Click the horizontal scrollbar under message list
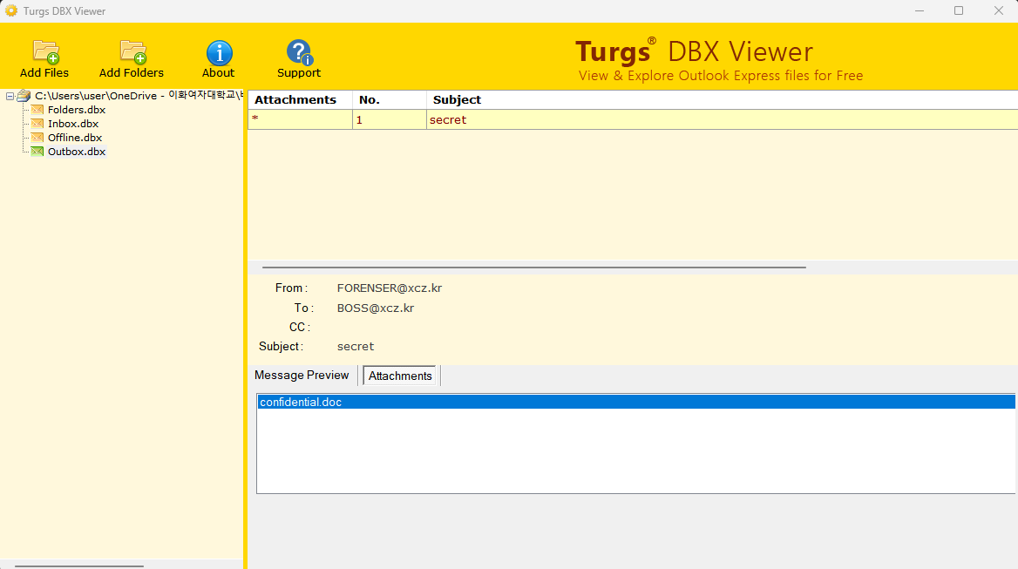 533,268
